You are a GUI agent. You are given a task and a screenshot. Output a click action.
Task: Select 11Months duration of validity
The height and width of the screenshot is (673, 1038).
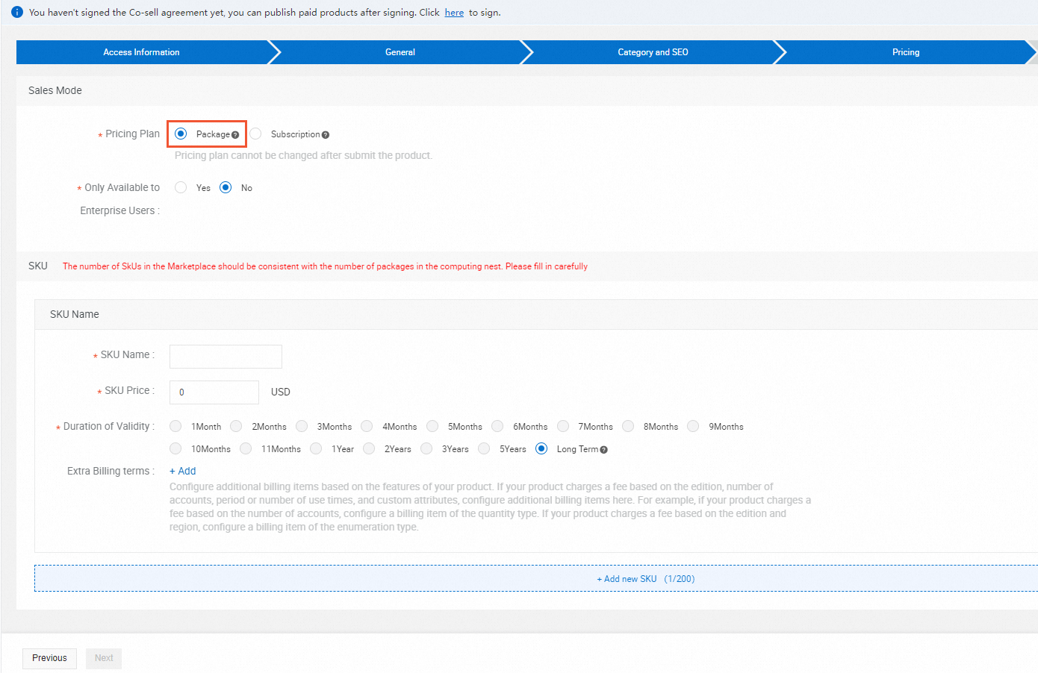pyautogui.click(x=246, y=448)
